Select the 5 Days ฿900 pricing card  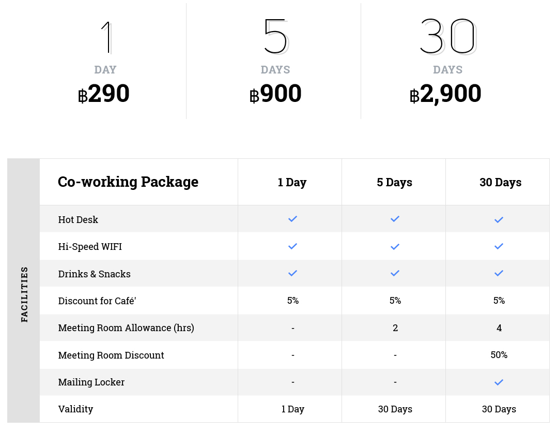275,62
